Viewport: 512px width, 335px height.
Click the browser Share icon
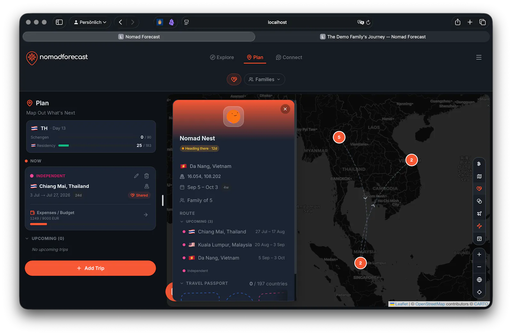tap(458, 22)
